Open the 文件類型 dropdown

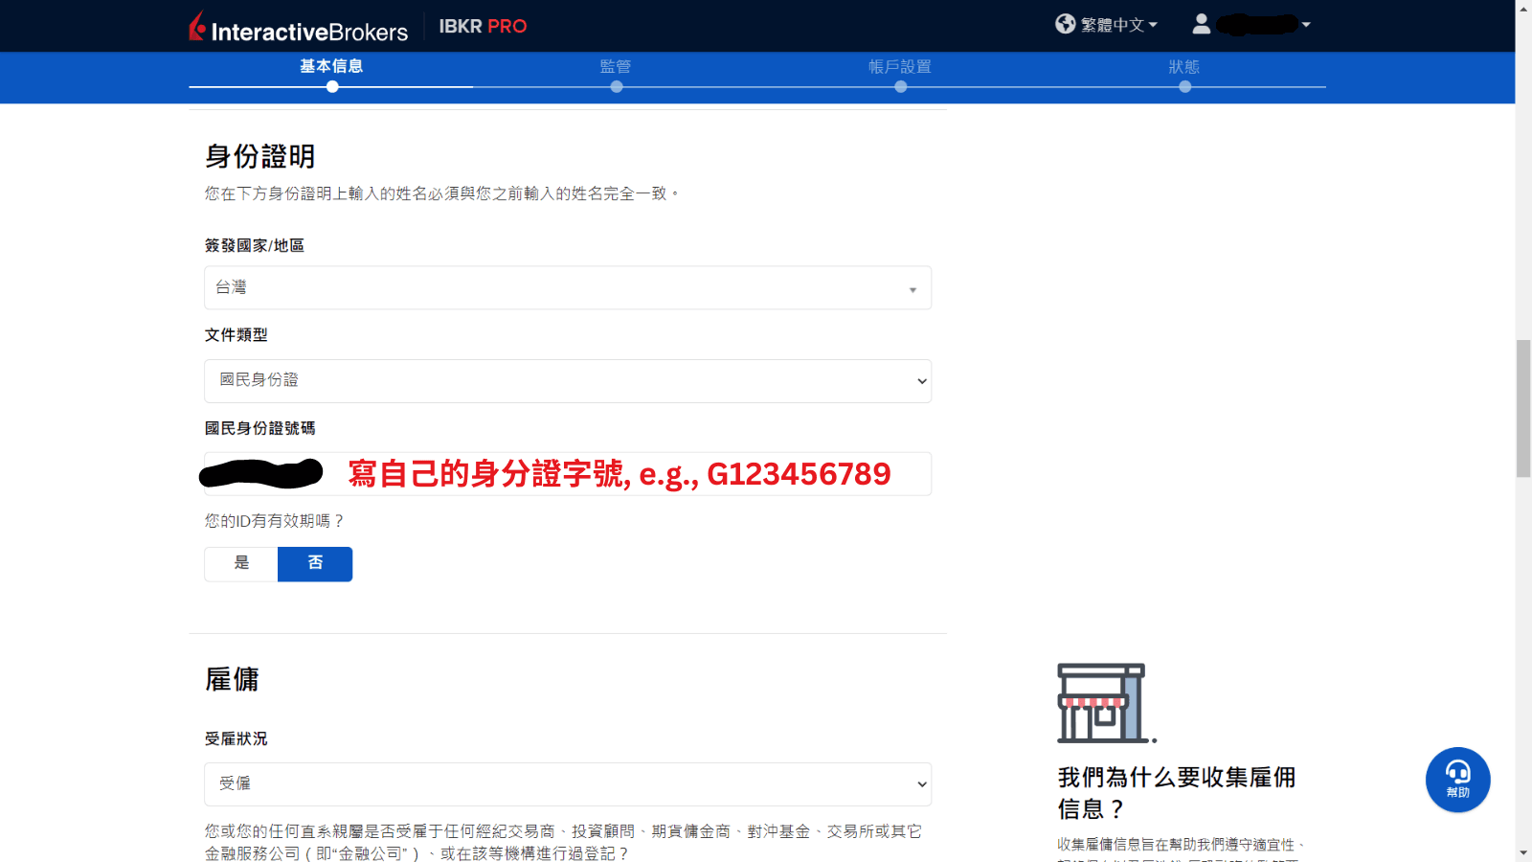pyautogui.click(x=567, y=380)
